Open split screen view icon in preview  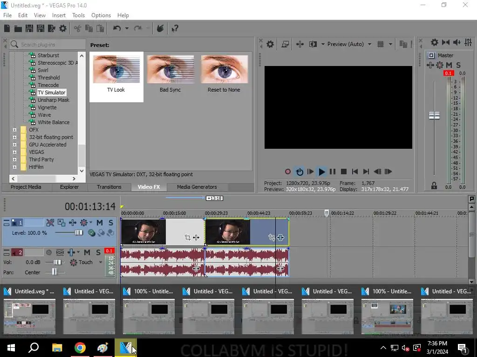pyautogui.click(x=313, y=44)
